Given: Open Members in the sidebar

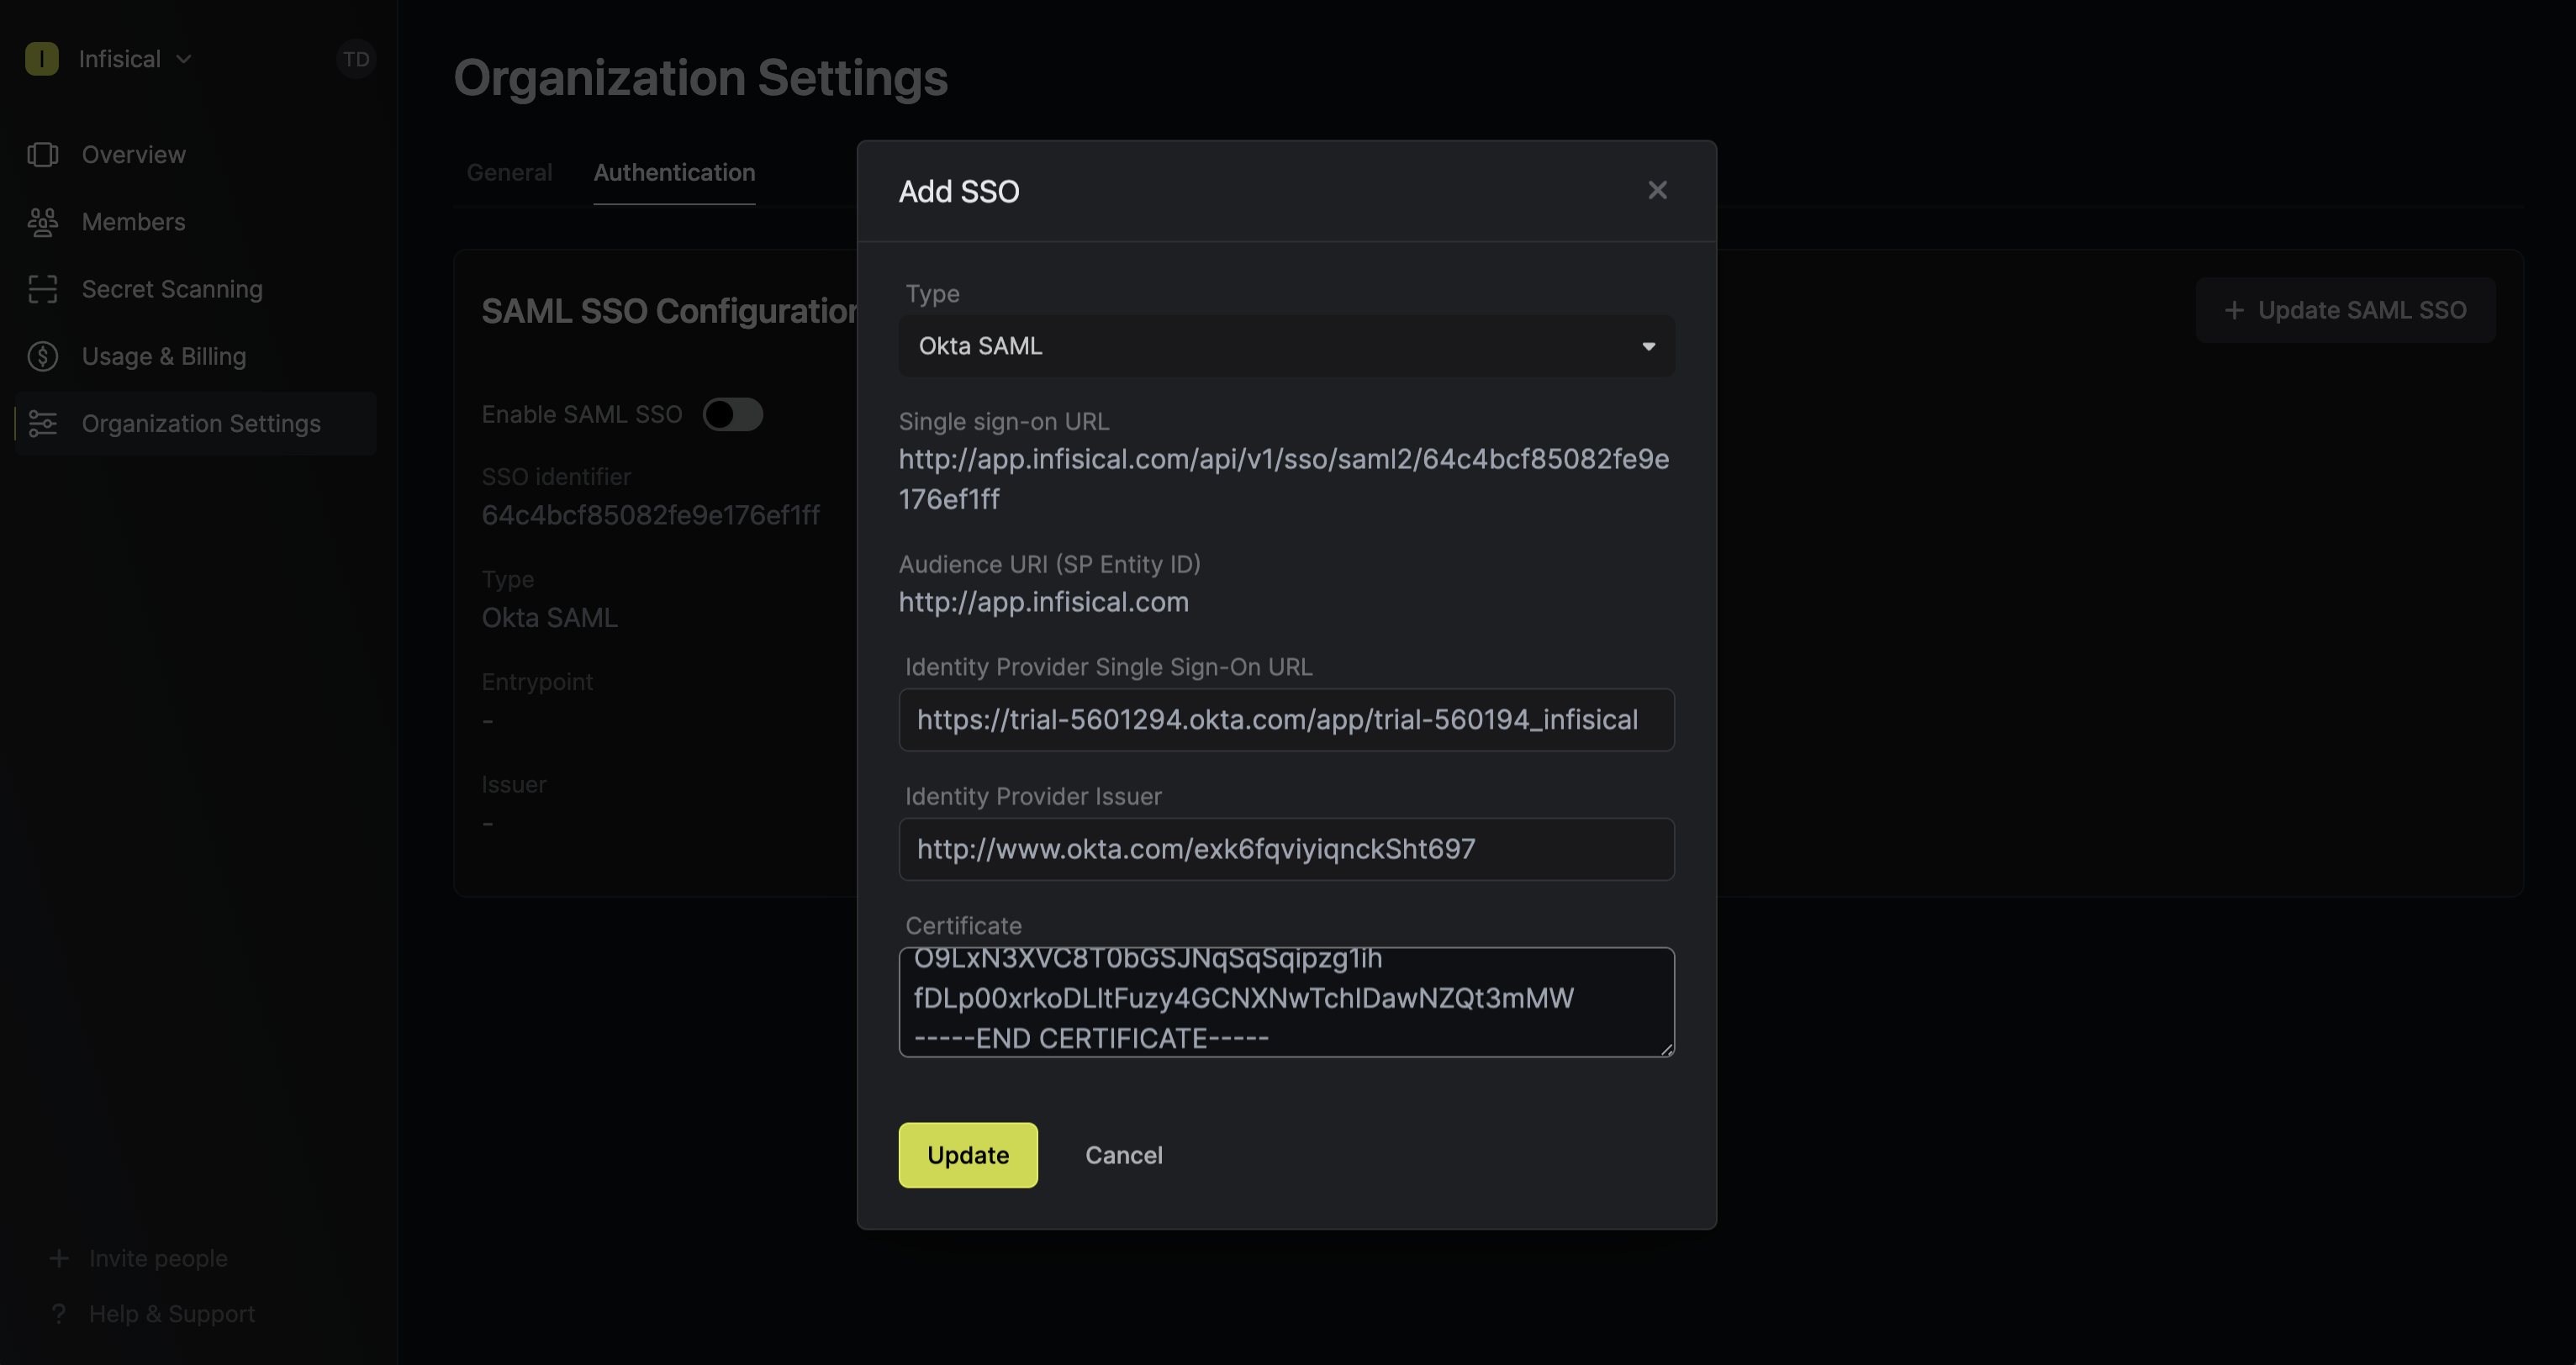Looking at the screenshot, I should point(195,222).
